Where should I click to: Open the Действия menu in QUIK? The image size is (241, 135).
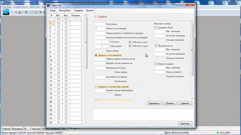35,7
